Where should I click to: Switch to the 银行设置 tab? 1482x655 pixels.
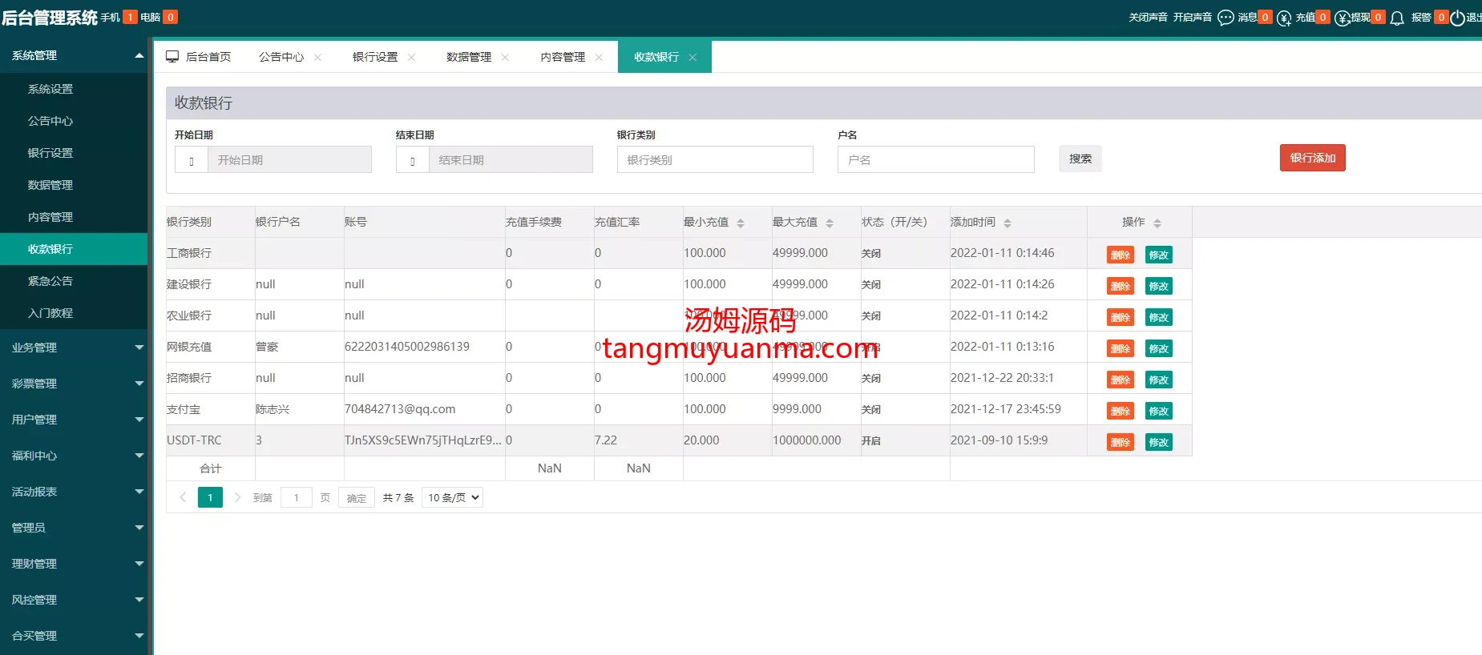pyautogui.click(x=375, y=57)
